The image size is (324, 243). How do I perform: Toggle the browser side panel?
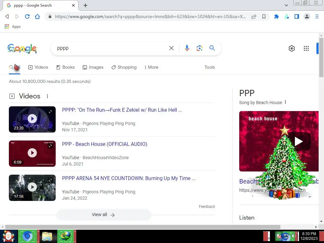pos(297,16)
